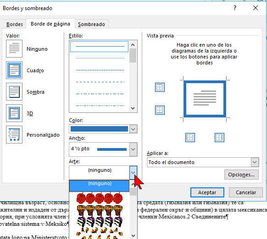
Task: Toggle the top border in preview
Action: pos(160,87)
